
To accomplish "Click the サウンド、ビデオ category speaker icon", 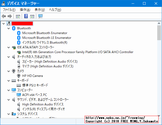I will click(x=14, y=100).
